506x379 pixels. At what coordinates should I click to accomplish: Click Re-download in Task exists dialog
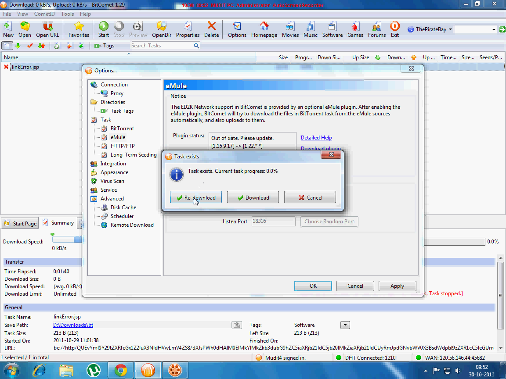click(196, 197)
